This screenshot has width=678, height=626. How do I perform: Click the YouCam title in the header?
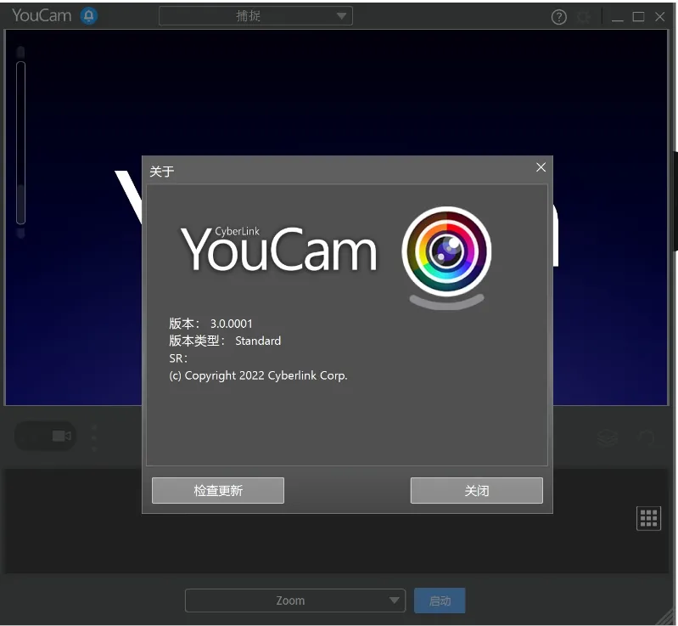click(x=42, y=15)
